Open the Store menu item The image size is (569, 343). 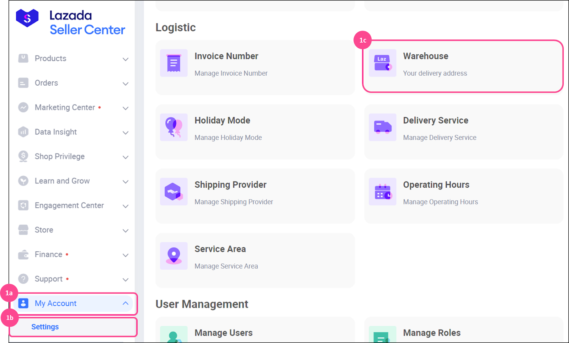click(x=44, y=230)
